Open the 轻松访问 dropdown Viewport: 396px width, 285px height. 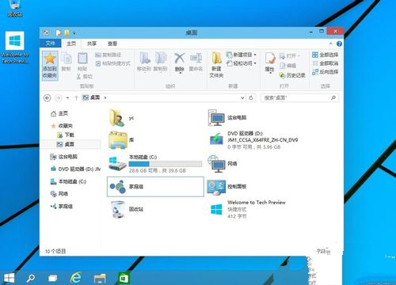coord(242,63)
